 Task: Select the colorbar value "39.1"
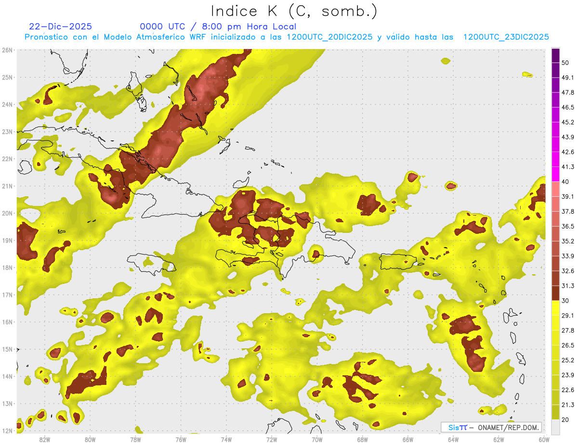pyautogui.click(x=568, y=197)
